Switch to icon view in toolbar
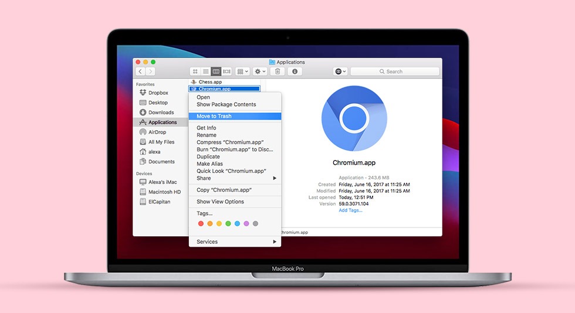The height and width of the screenshot is (313, 575). (195, 72)
